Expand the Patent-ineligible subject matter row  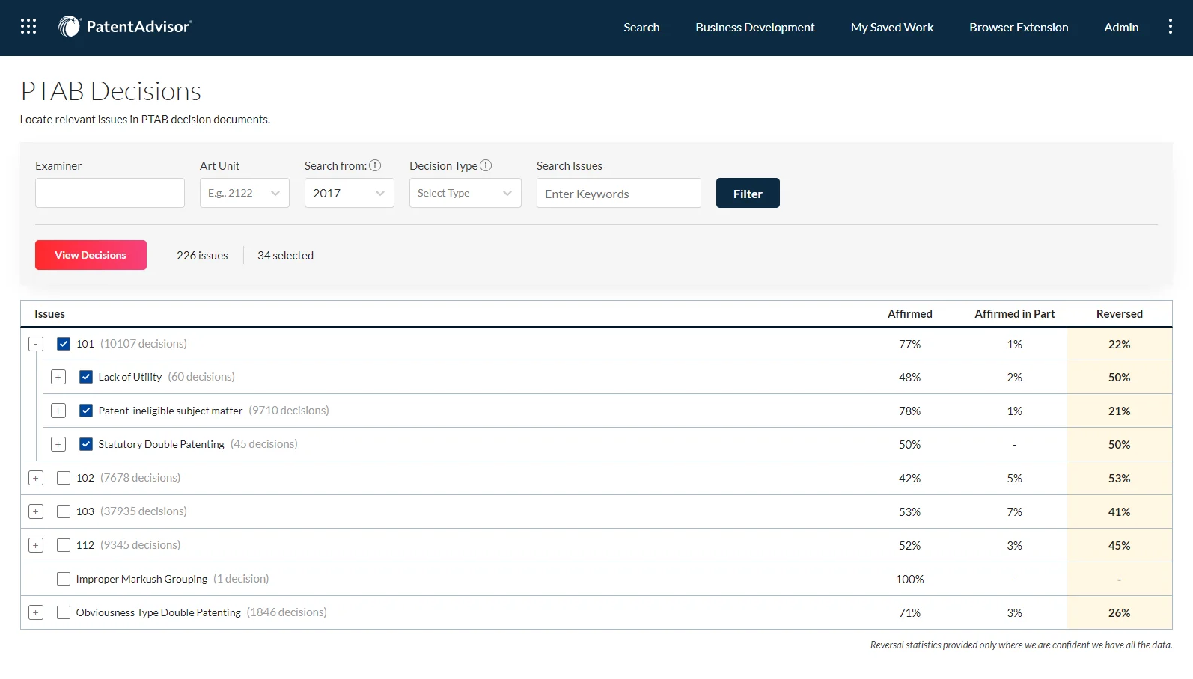point(58,411)
